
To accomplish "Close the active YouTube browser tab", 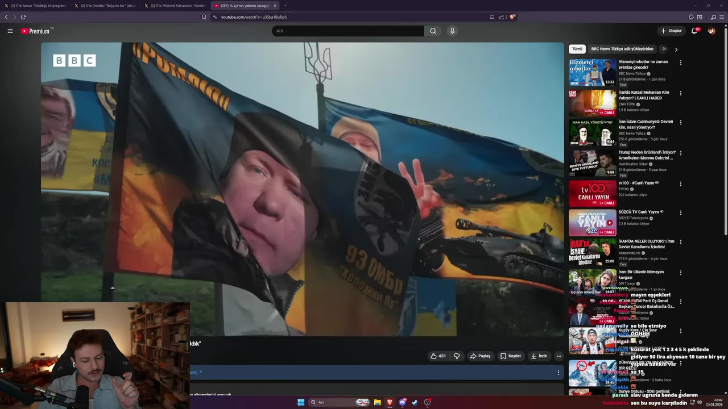I will (x=275, y=6).
